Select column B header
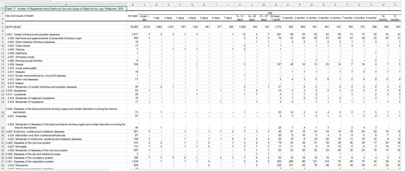Viewport: 405px width, 171px height. click(133, 5)
